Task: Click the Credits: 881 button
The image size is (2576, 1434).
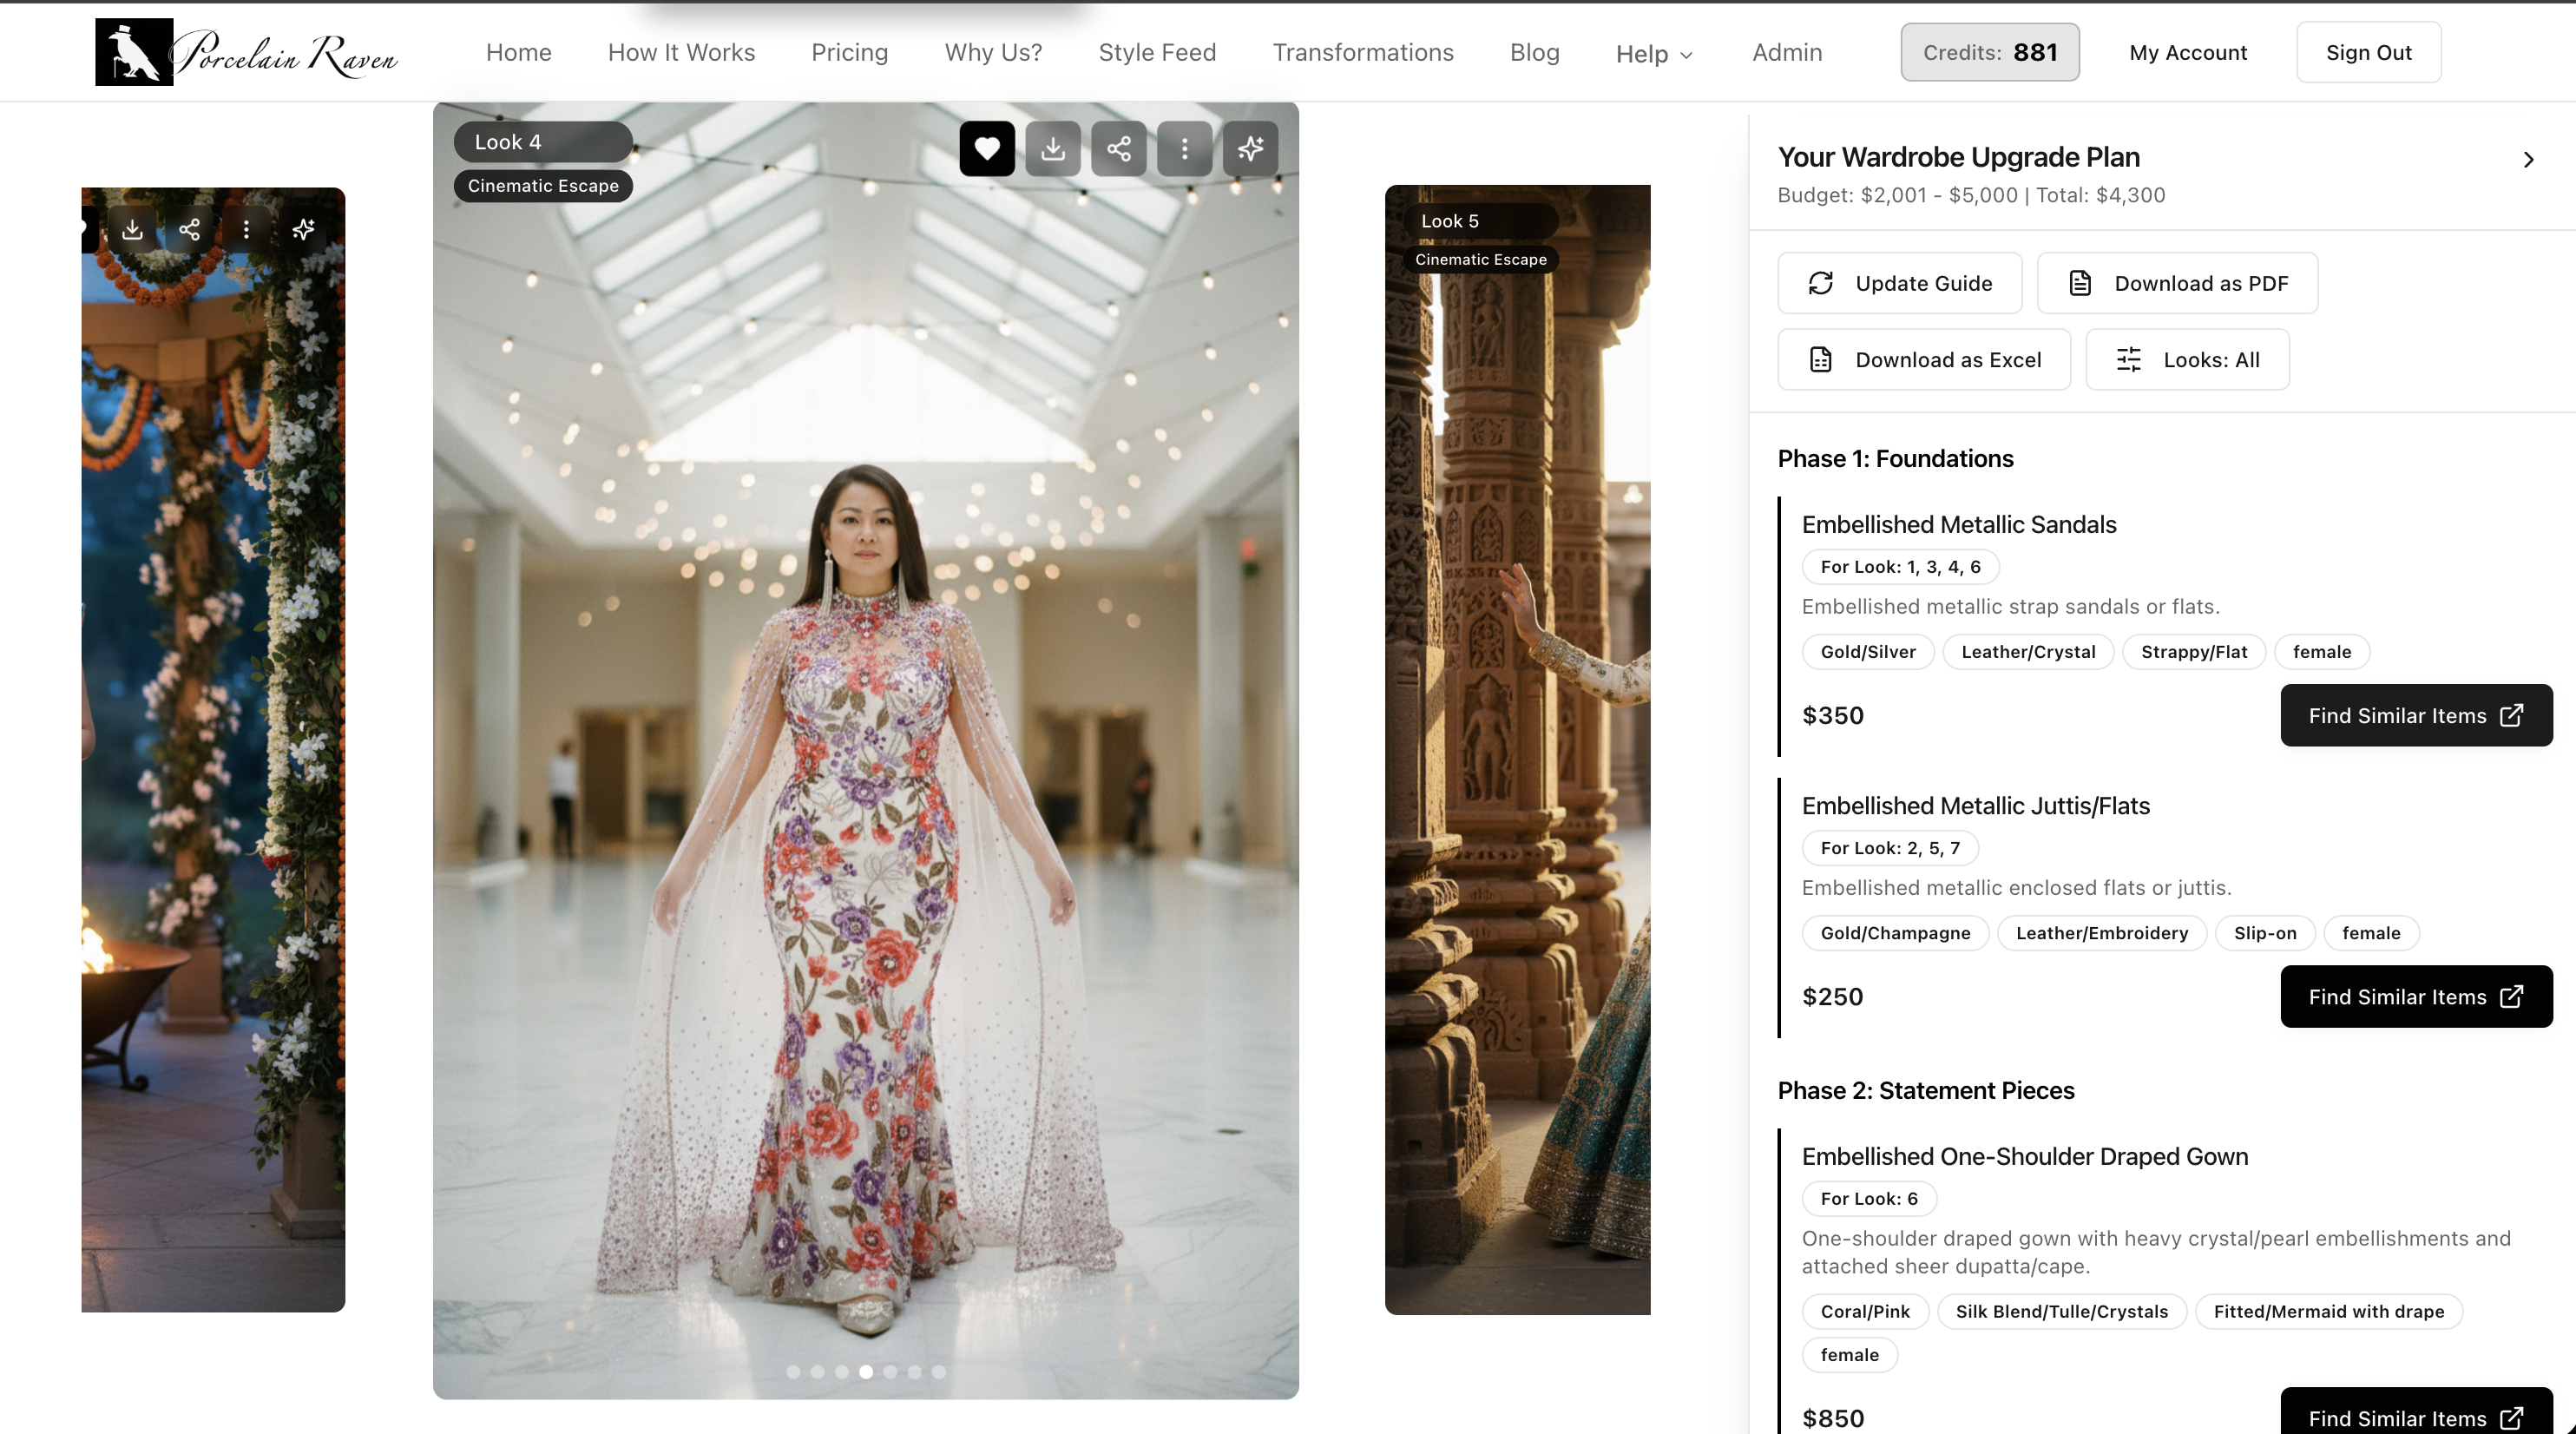Action: click(x=1990, y=52)
